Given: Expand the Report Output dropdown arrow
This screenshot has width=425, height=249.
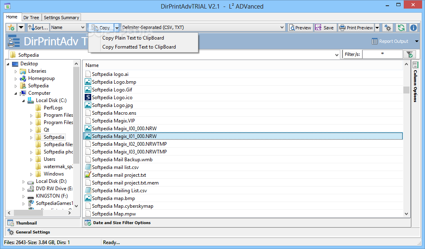Looking at the screenshot, I should pyautogui.click(x=416, y=41).
